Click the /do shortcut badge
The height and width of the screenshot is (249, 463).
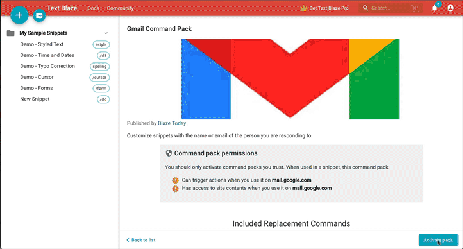(103, 99)
